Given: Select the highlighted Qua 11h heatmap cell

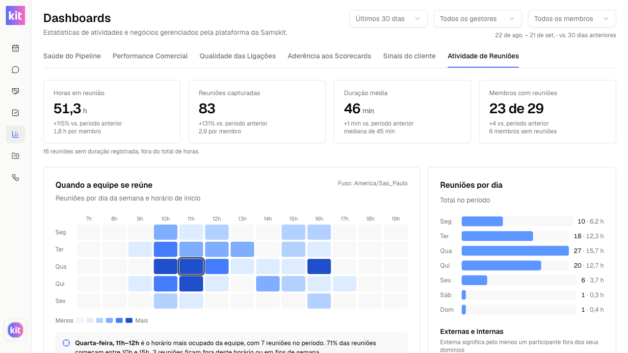Looking at the screenshot, I should click(x=191, y=267).
